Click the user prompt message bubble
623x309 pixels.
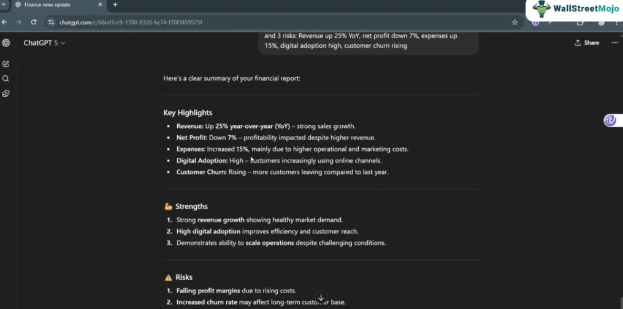pos(368,40)
